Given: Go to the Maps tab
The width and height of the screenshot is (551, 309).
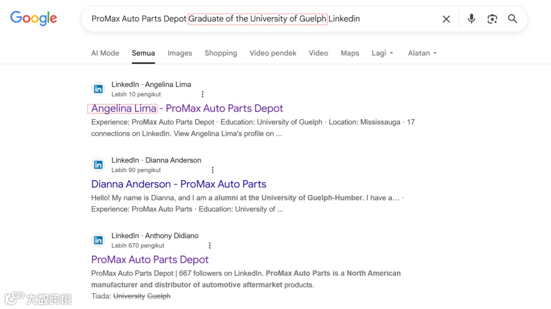Looking at the screenshot, I should [349, 53].
